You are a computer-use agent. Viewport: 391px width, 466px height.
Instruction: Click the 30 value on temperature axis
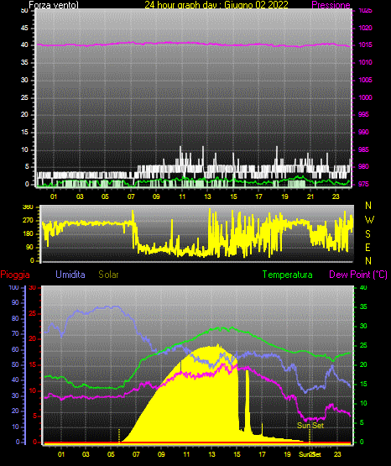click(x=363, y=326)
